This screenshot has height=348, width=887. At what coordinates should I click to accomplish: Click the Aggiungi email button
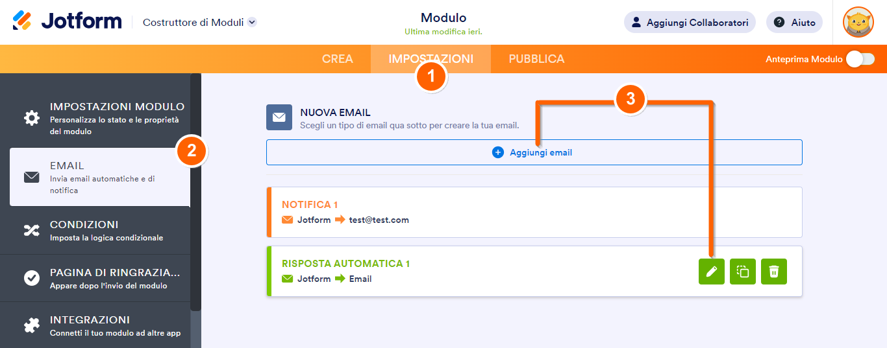click(x=534, y=152)
